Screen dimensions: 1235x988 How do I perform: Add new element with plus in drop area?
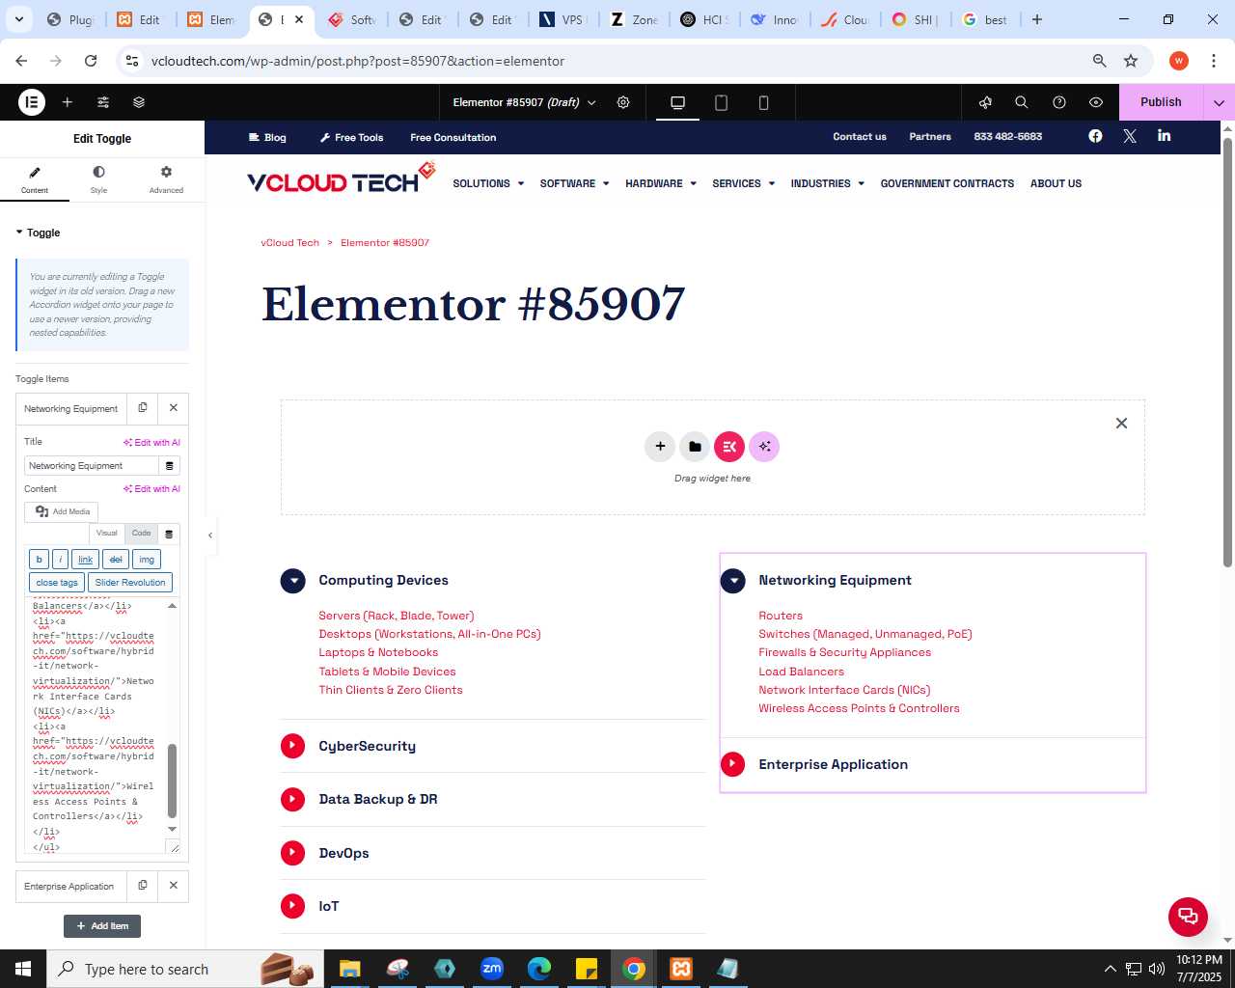pyautogui.click(x=660, y=446)
